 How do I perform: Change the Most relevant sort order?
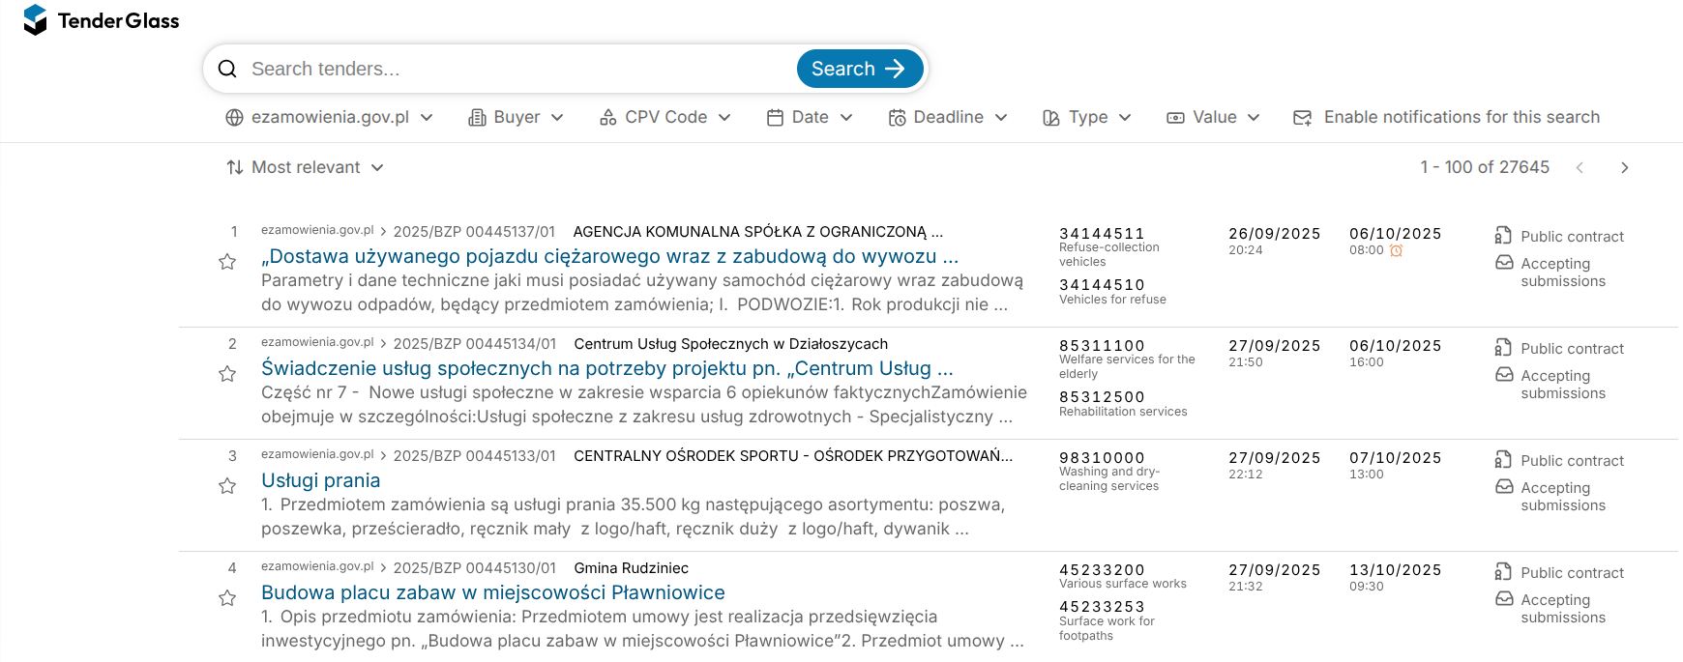pyautogui.click(x=305, y=167)
